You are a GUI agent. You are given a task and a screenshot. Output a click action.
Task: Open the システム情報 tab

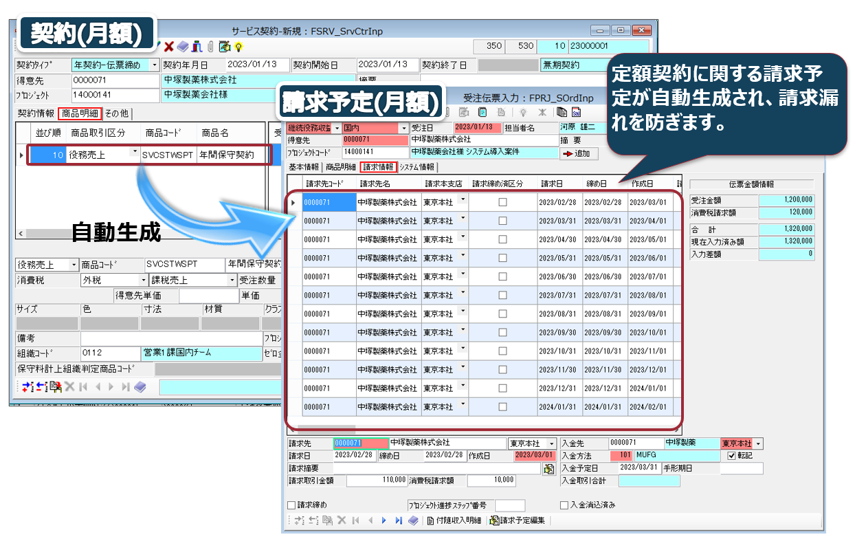417,167
